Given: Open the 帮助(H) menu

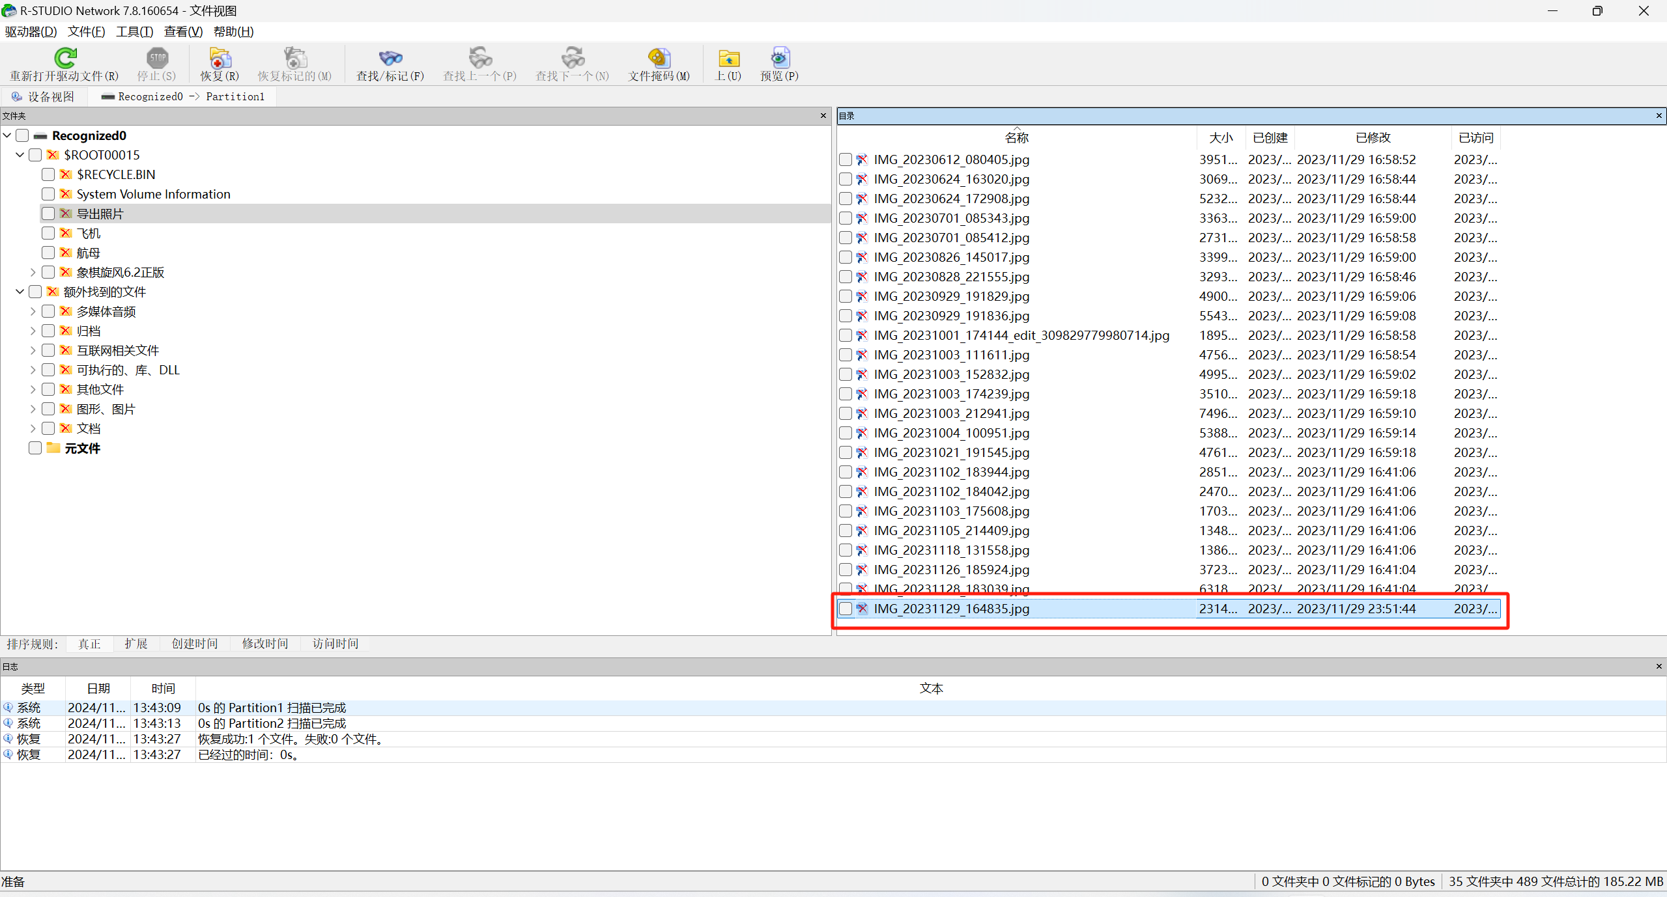Looking at the screenshot, I should point(233,32).
